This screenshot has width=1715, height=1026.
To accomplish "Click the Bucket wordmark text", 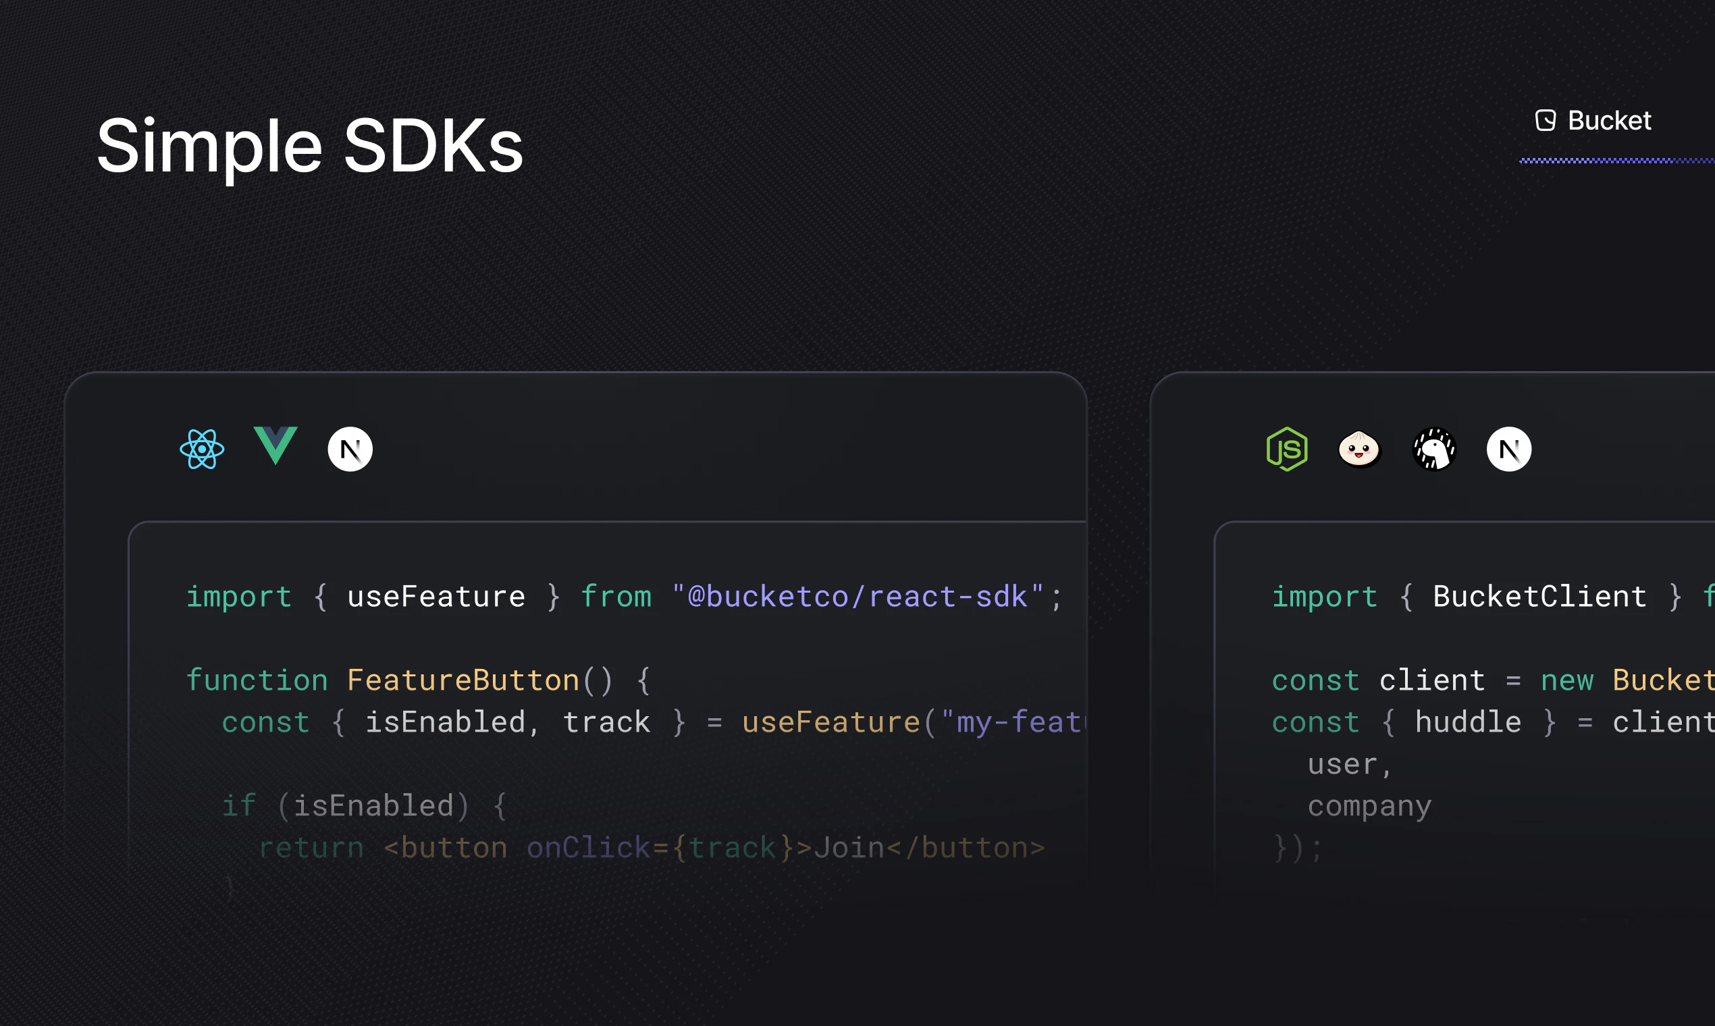I will [1610, 120].
